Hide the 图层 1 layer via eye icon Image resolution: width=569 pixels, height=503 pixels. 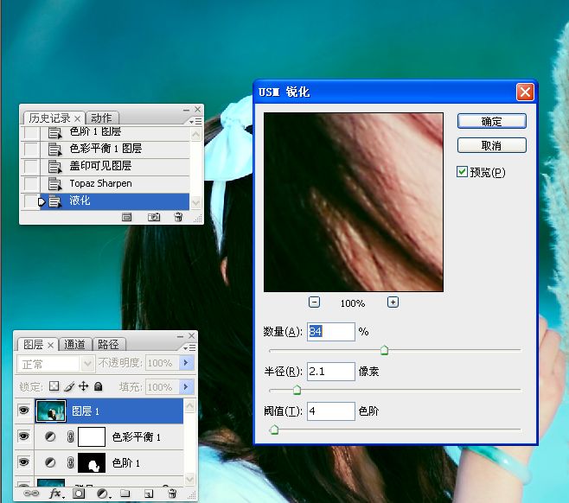[23, 411]
